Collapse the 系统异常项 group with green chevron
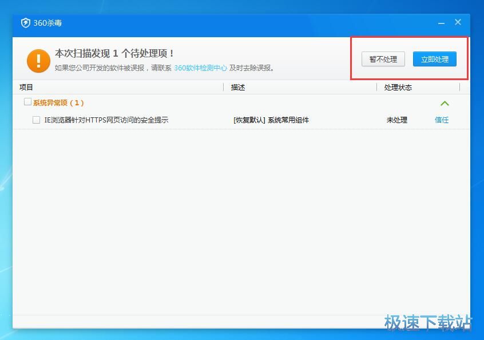Image resolution: width=484 pixels, height=340 pixels. (x=445, y=104)
